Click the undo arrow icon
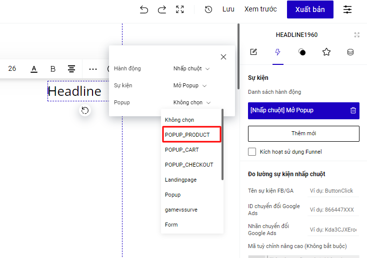This screenshot has width=367, height=258. point(144,9)
